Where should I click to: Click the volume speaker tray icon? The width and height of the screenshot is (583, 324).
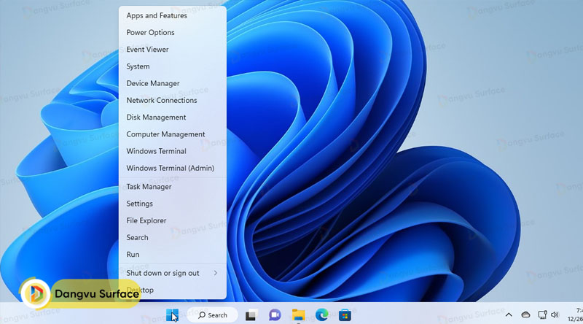coord(555,315)
